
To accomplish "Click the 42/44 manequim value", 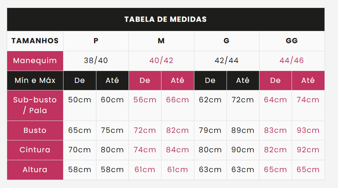I will click(x=227, y=61).
